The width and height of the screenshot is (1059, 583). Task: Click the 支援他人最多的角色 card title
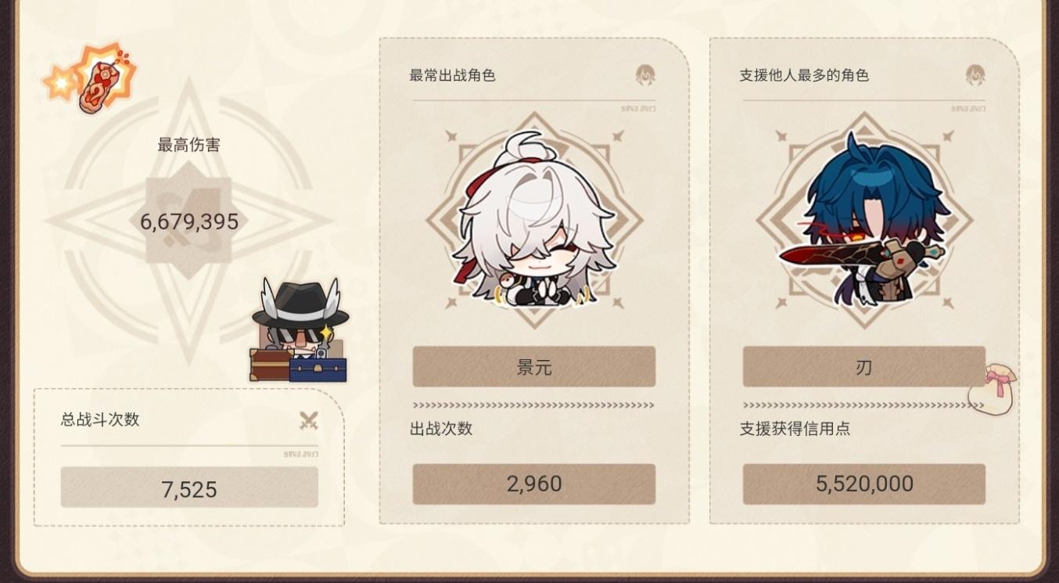pos(804,76)
